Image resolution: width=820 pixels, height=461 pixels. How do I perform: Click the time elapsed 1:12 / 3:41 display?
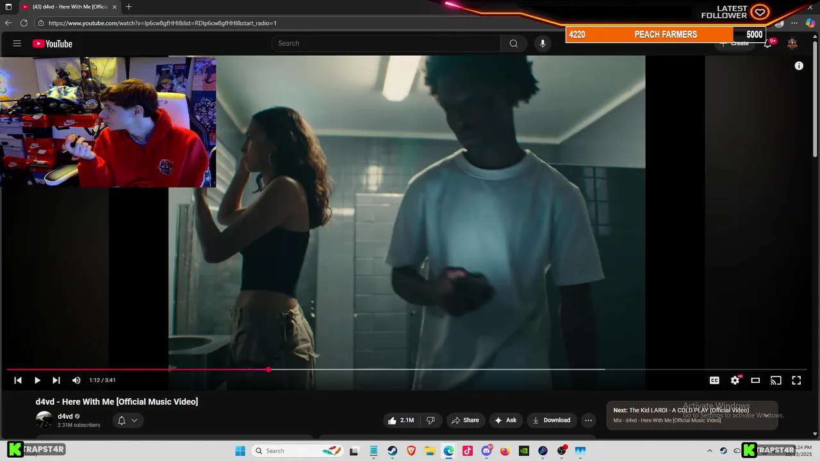coord(102,380)
